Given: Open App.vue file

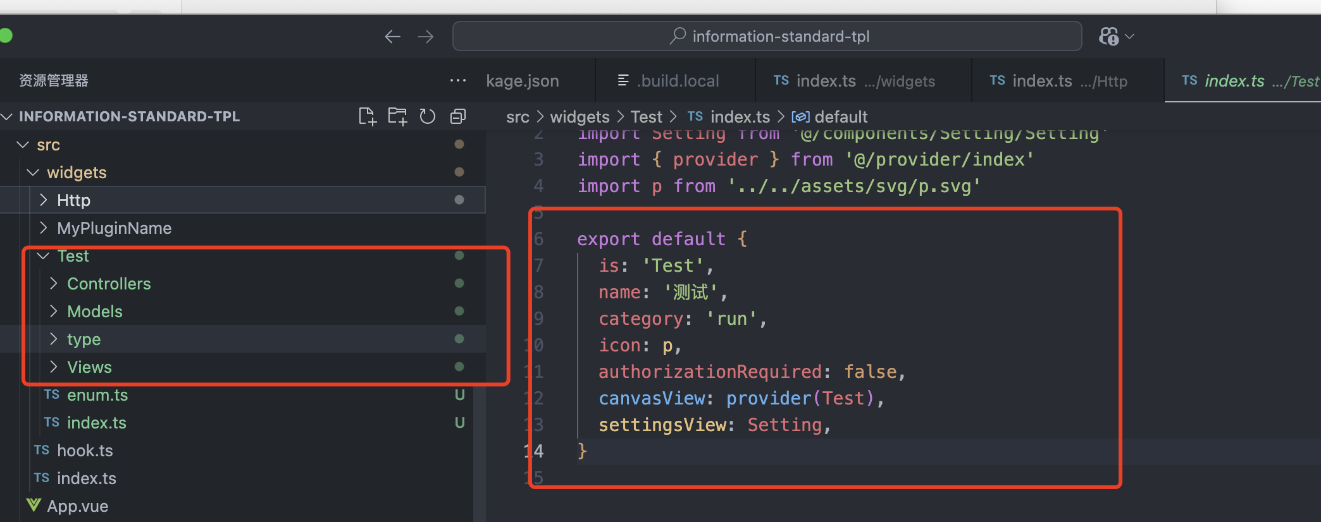Looking at the screenshot, I should click(77, 506).
